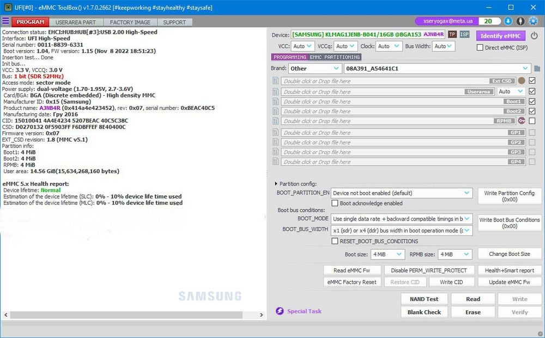
Task: Click Write Boot Bus Conditions button
Action: [509, 223]
